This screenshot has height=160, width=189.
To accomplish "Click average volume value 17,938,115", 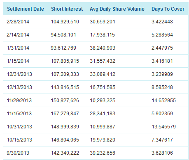I will point(103,35).
